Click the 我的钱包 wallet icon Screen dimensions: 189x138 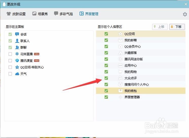pos(120,91)
